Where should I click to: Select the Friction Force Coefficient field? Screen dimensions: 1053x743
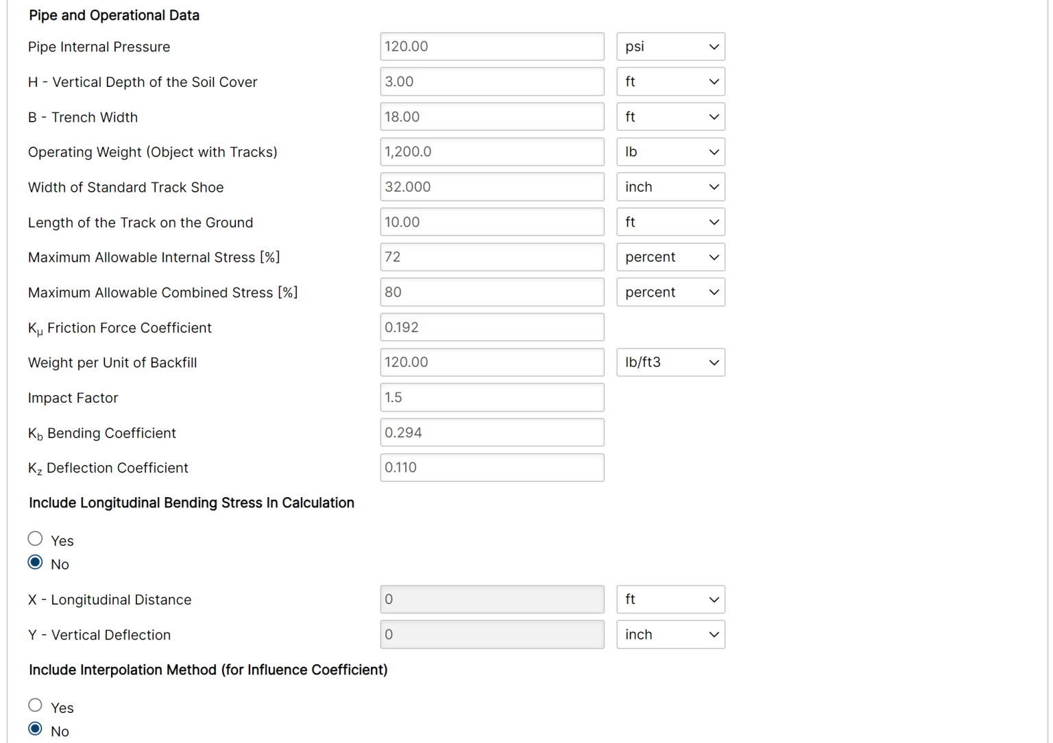click(492, 327)
